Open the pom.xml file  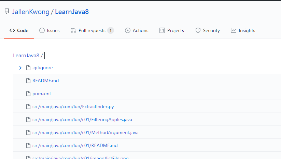coord(41,93)
